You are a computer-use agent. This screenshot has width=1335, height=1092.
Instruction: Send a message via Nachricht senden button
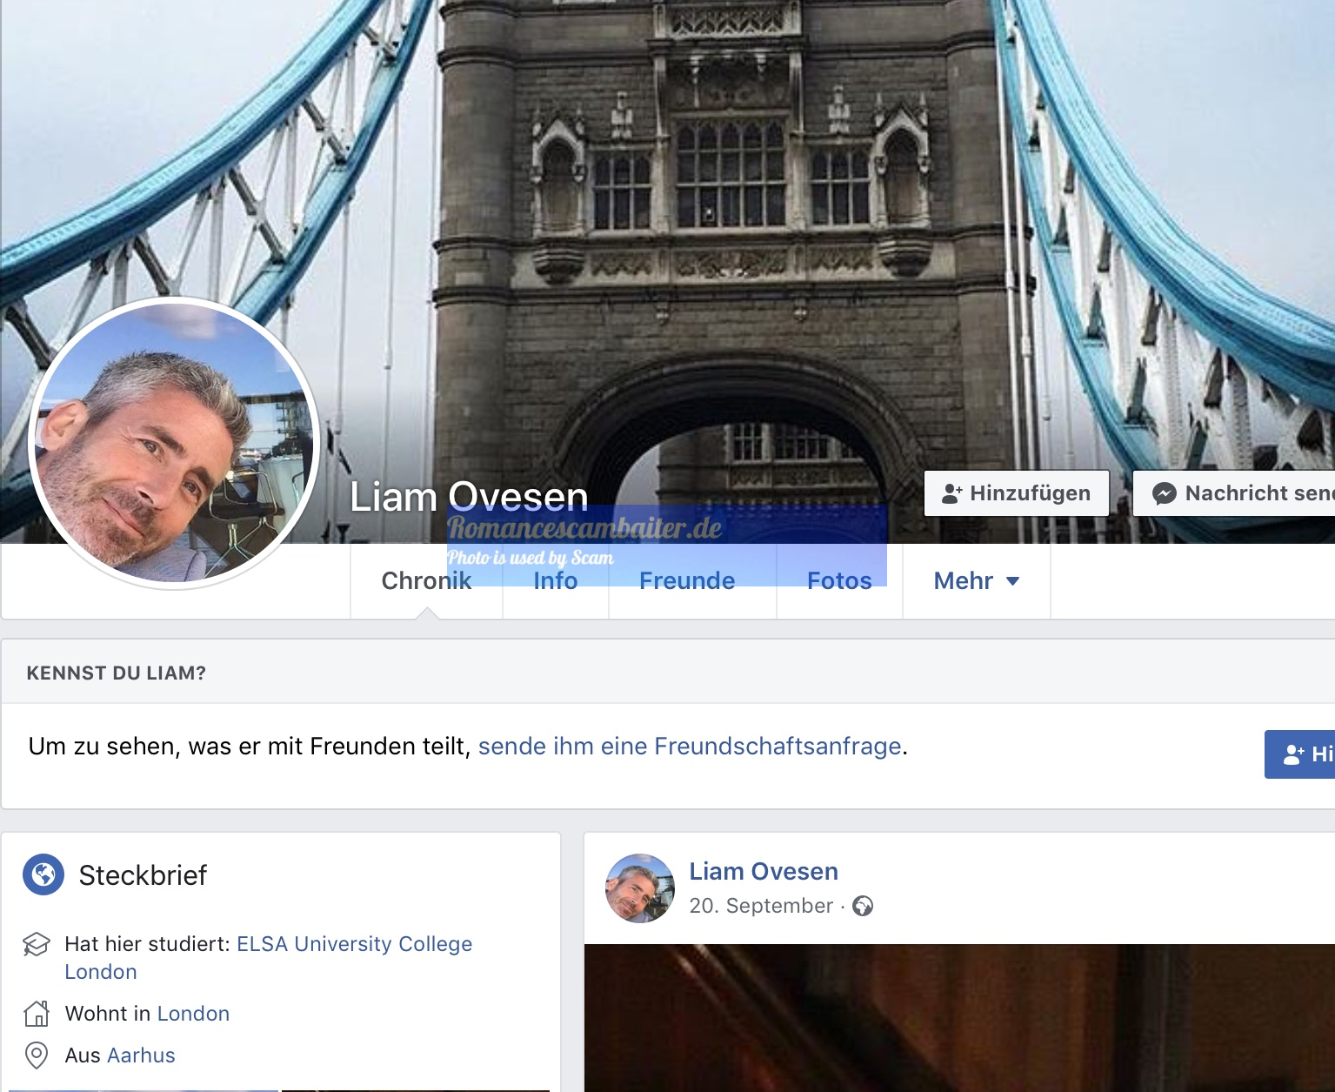1234,493
